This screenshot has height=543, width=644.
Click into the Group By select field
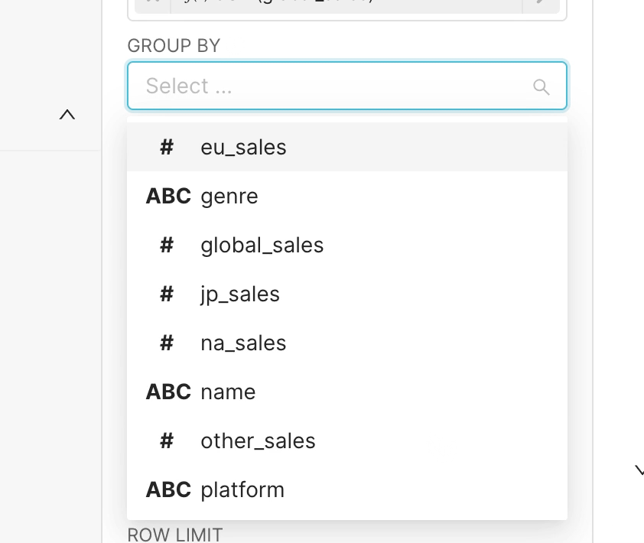(x=329, y=86)
